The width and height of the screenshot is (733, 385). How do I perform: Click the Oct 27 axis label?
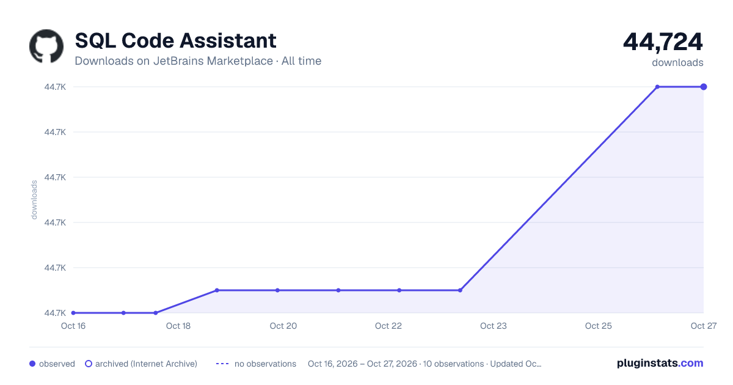[x=703, y=326]
